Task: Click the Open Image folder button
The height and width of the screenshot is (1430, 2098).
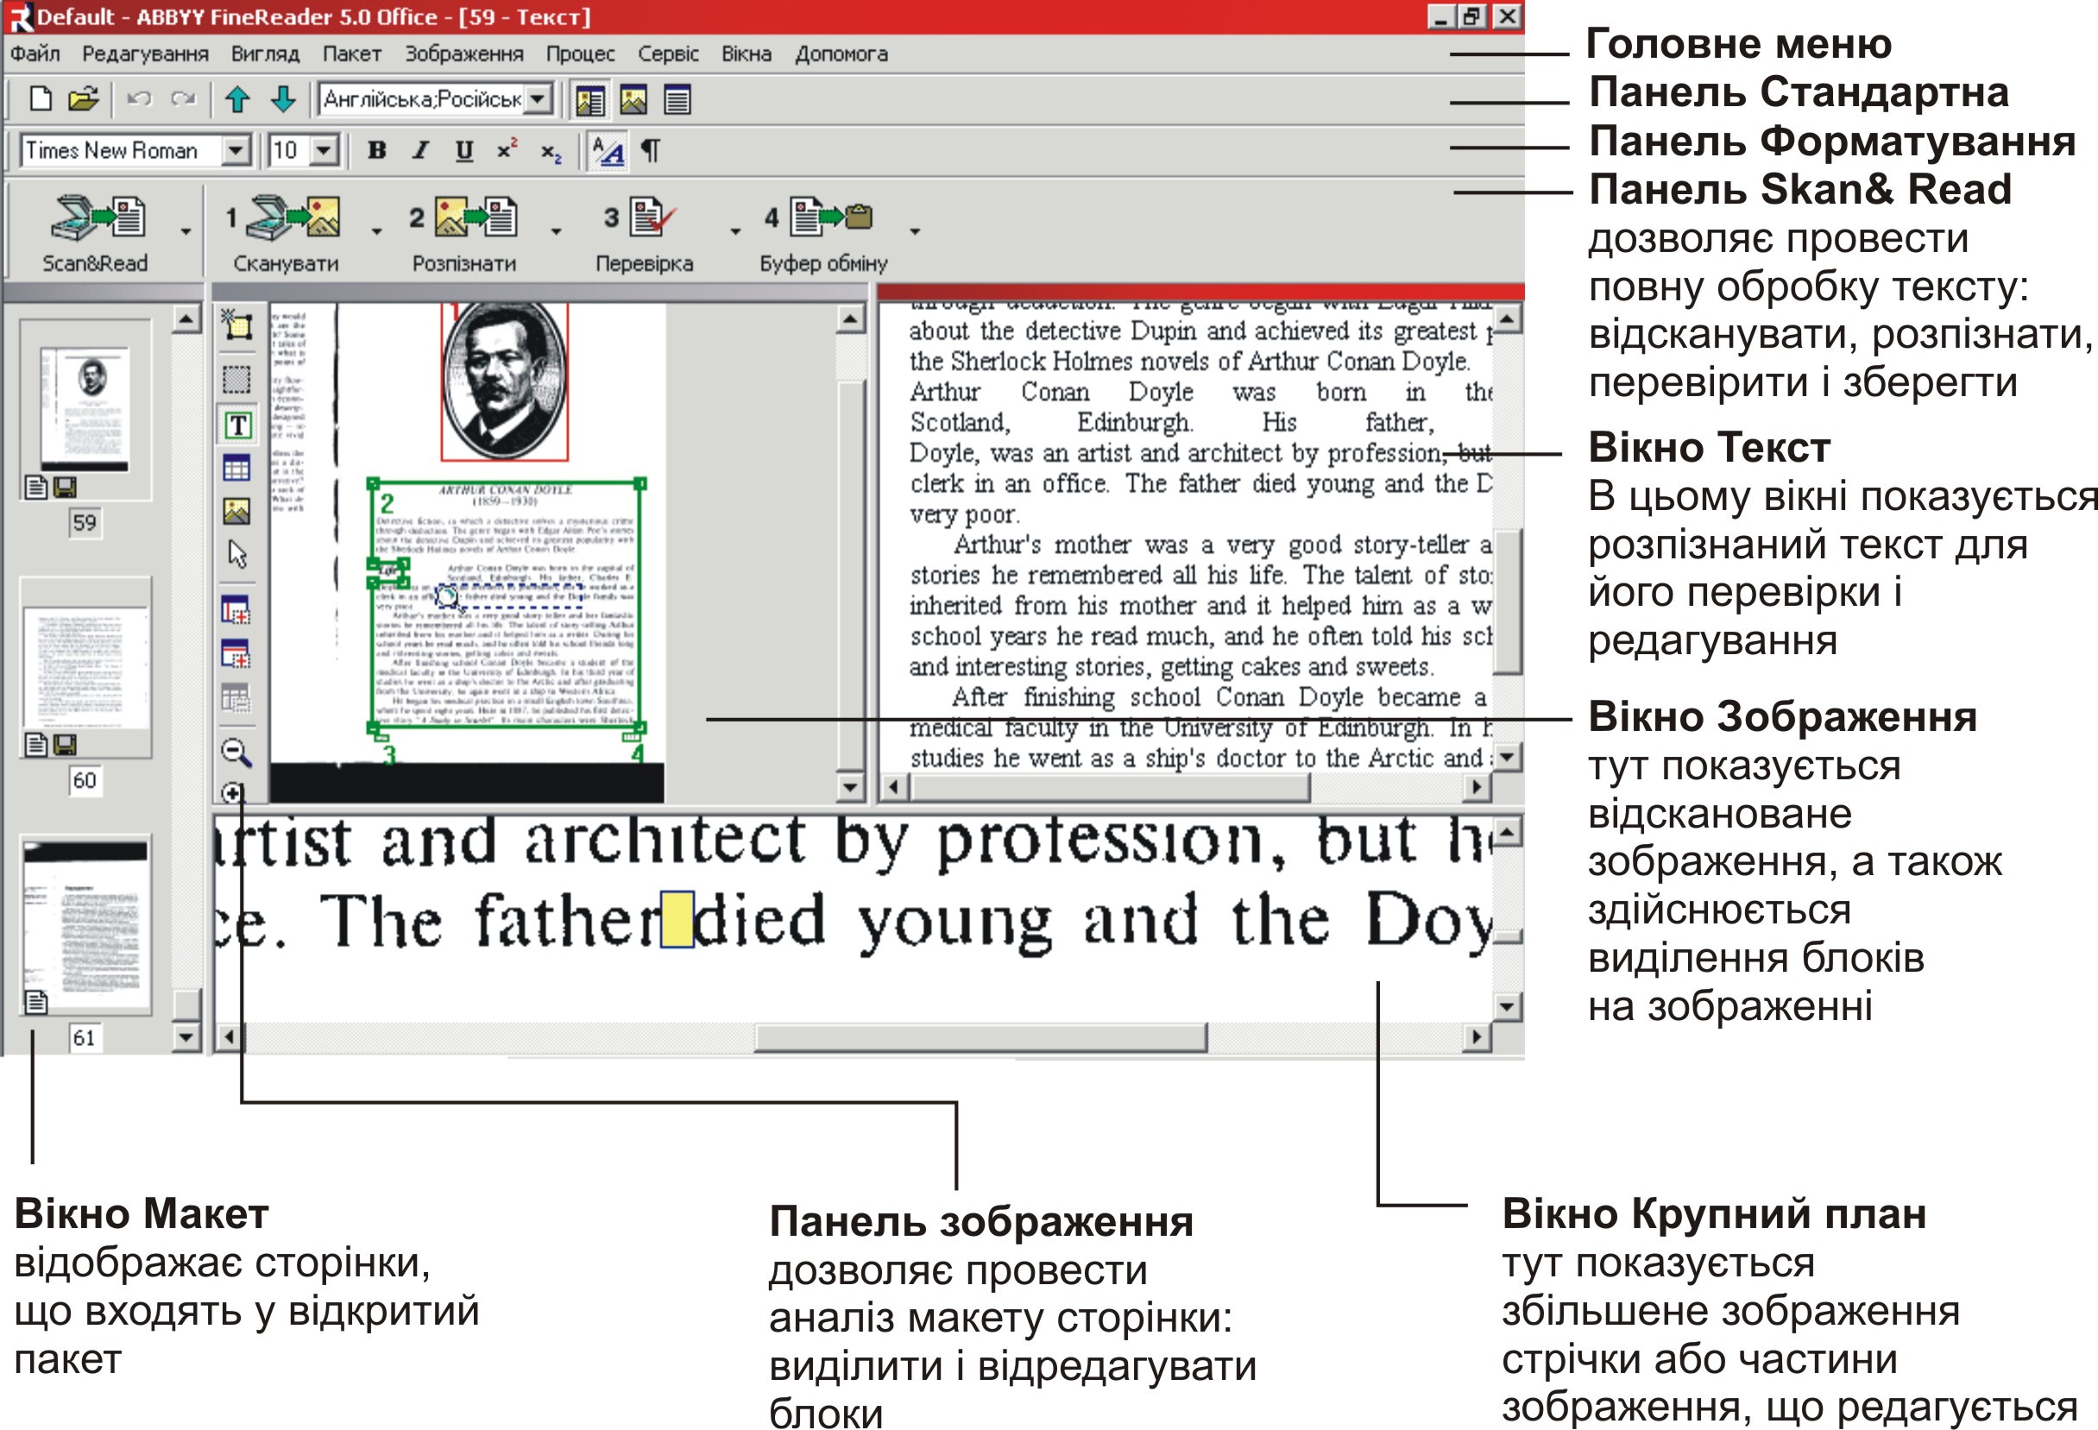Action: 83,98
